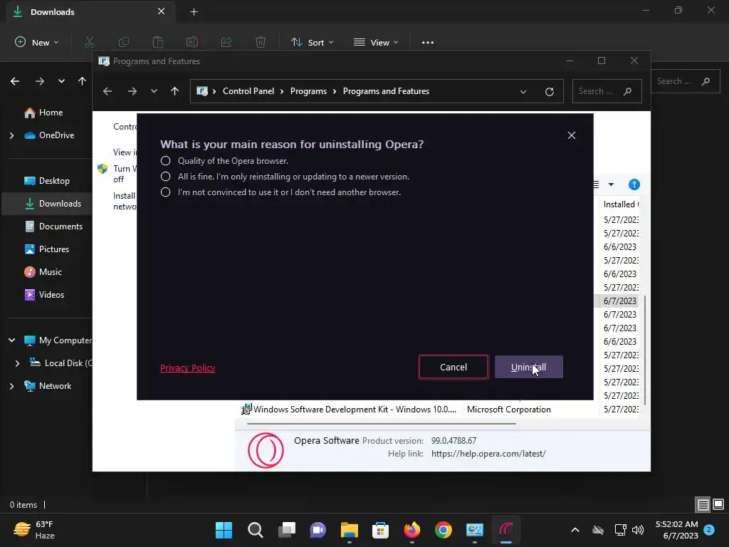Open the weather widget showing Haze

pos(34,530)
